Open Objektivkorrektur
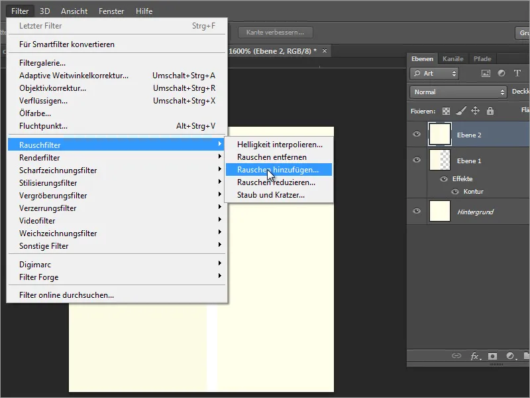530x398 pixels. tap(117, 88)
